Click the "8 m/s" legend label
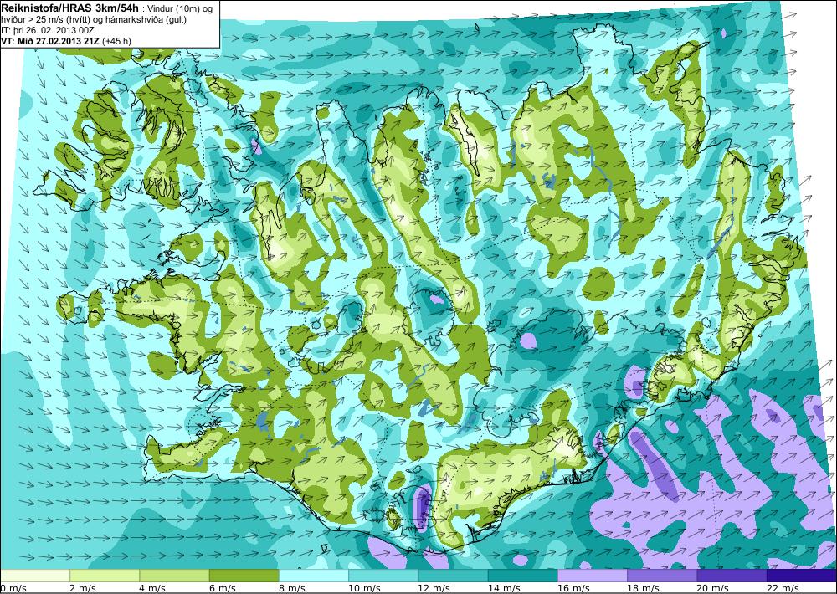 click(292, 588)
